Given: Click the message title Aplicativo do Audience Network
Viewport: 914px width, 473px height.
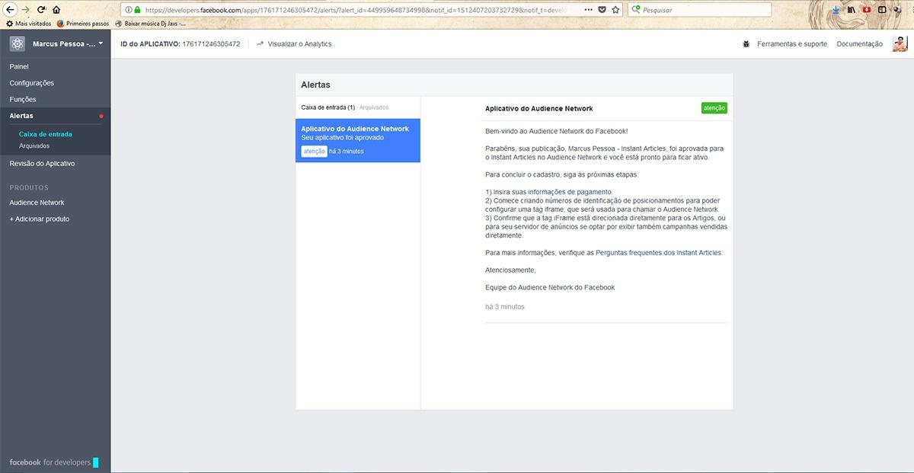Looking at the screenshot, I should coord(538,109).
